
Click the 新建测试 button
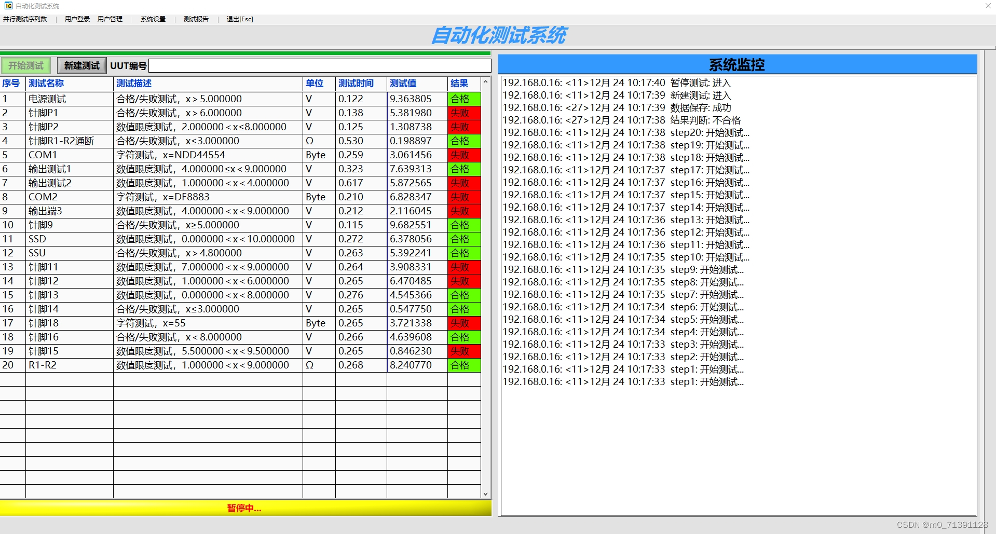[81, 65]
